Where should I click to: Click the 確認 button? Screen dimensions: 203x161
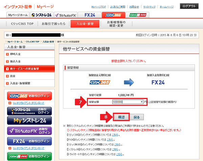pos(121,117)
